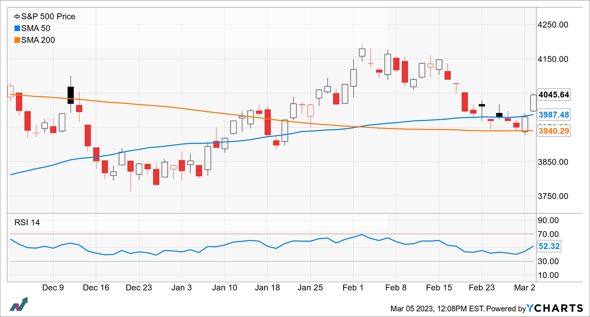This screenshot has width=590, height=317.
Task: Click the Dec 16 date label
Action: (x=96, y=288)
